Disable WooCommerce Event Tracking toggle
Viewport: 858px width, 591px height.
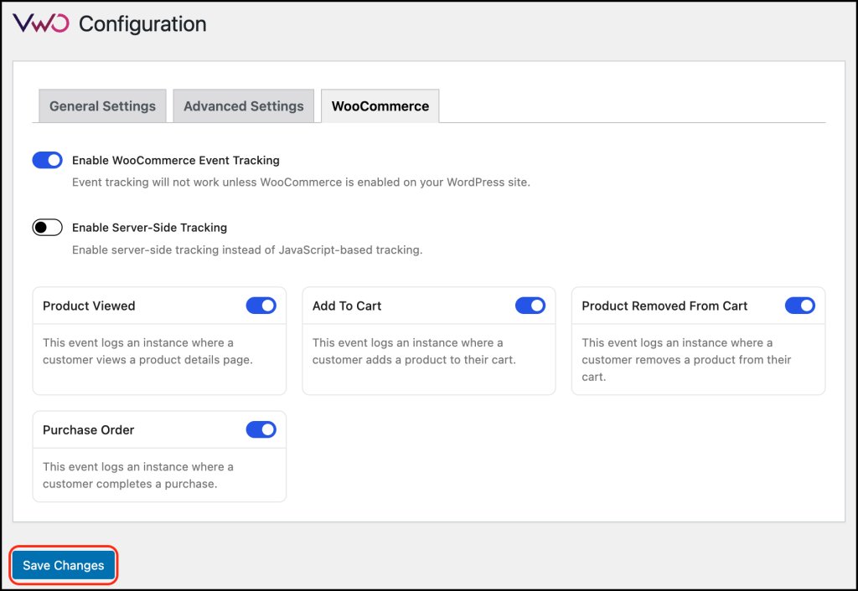click(48, 160)
